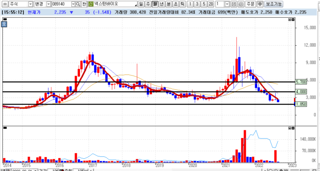
Task: Select the 3 interval button
Action: [197, 4]
